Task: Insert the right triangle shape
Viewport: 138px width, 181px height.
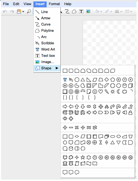Action: tap(89, 80)
